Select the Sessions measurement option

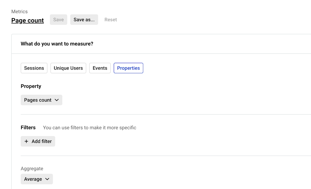coord(34,68)
